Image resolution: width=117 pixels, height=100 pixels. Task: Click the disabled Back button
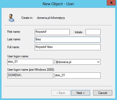61,93
